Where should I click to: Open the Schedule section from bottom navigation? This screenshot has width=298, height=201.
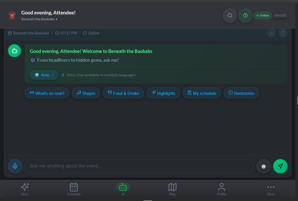pos(74,189)
